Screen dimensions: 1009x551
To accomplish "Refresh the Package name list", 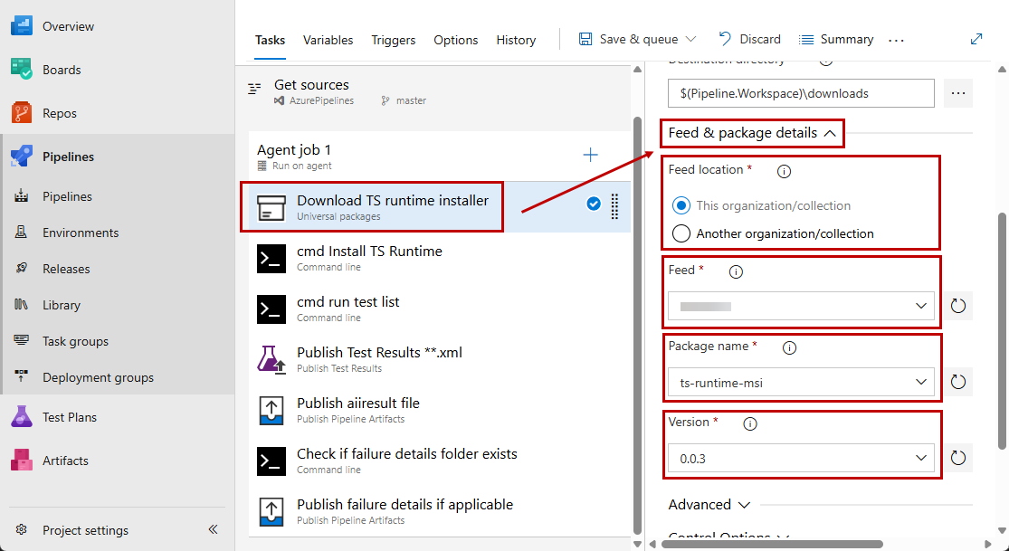I will click(x=958, y=383).
